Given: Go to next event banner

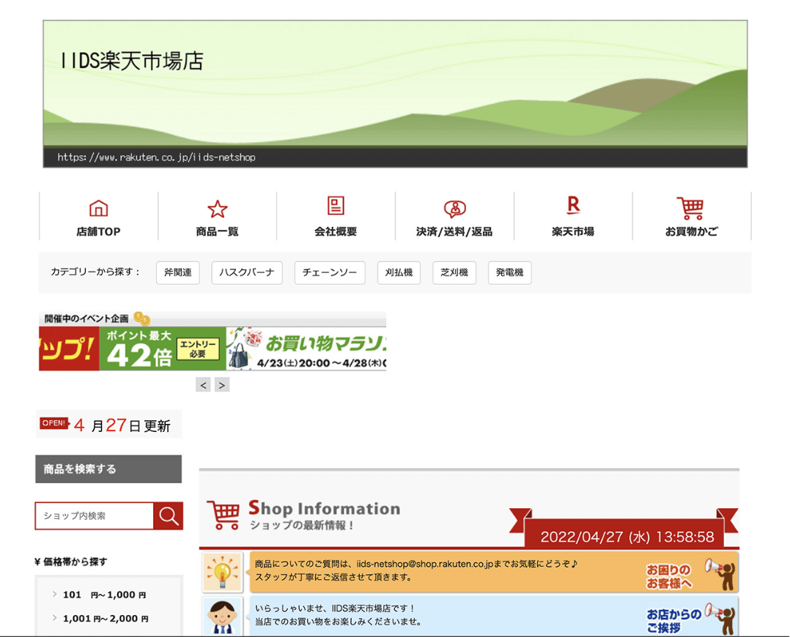Looking at the screenshot, I should pos(222,384).
